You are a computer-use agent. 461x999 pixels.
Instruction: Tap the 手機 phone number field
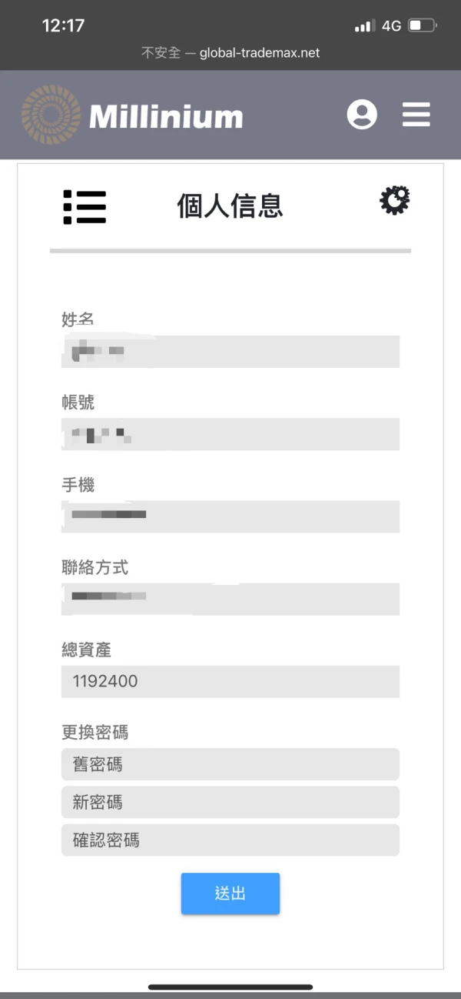pyautogui.click(x=230, y=516)
